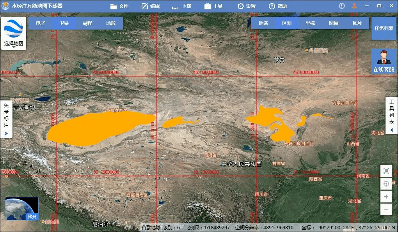Click the 地球 globe thumbnail
The height and width of the screenshot is (232, 398).
(x=22, y=209)
